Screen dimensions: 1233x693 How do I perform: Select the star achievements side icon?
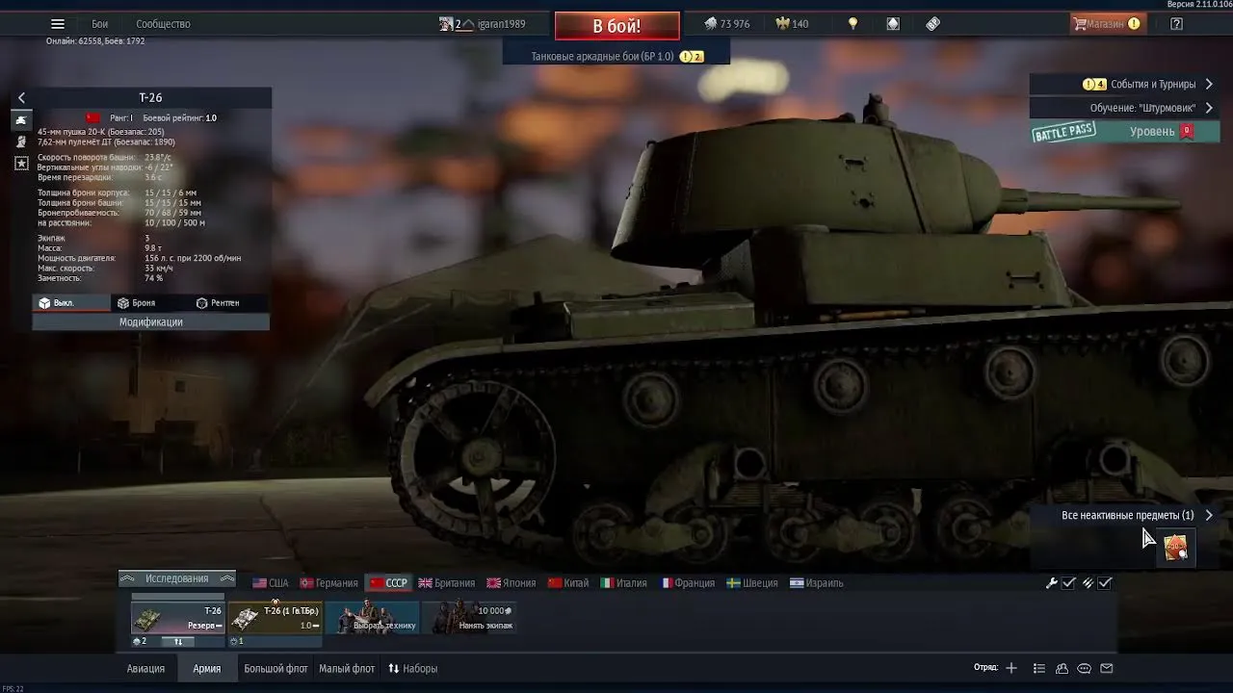click(x=21, y=165)
